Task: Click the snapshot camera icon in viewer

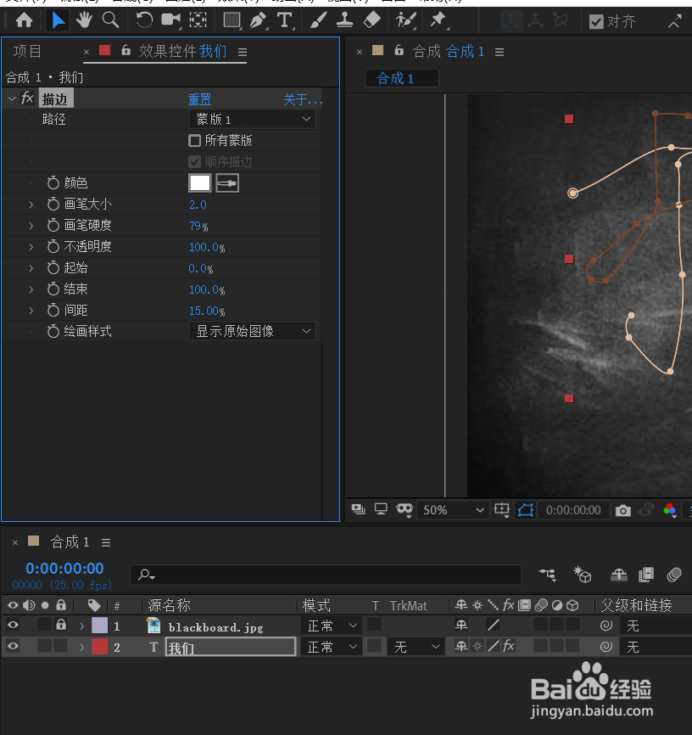Action: click(x=622, y=510)
